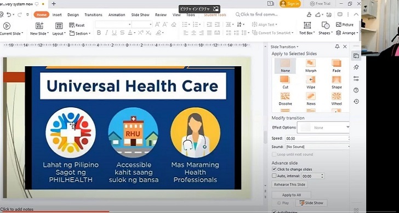Enable the Auto, interval checkbox
399x213 pixels.
274,176
